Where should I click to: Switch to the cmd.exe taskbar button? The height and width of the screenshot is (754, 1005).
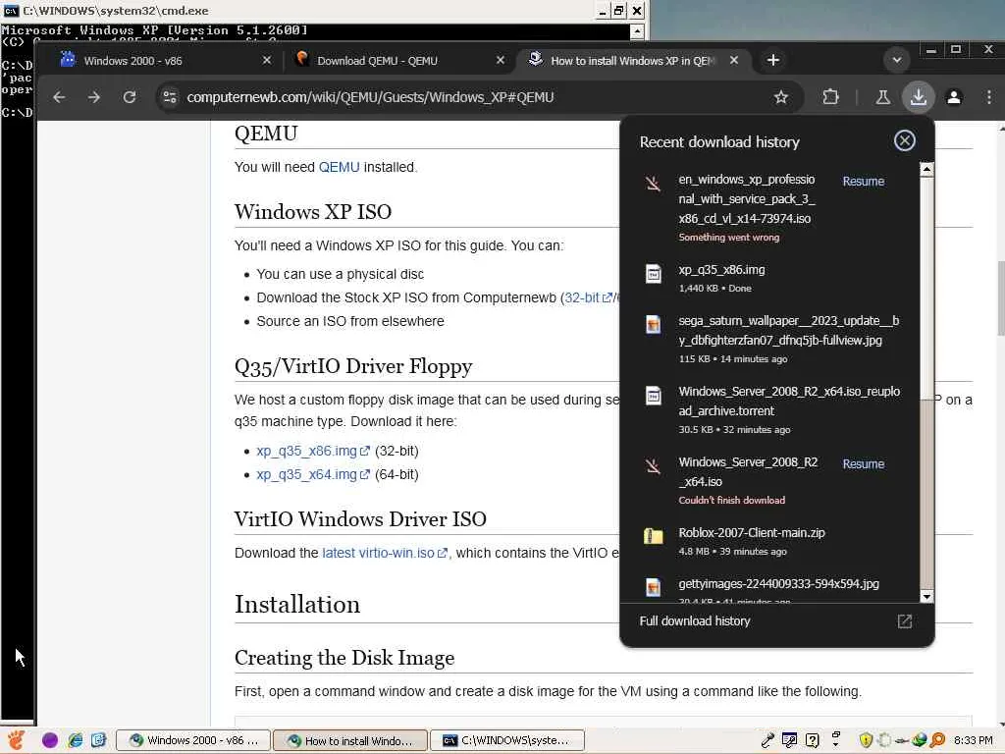(x=507, y=740)
